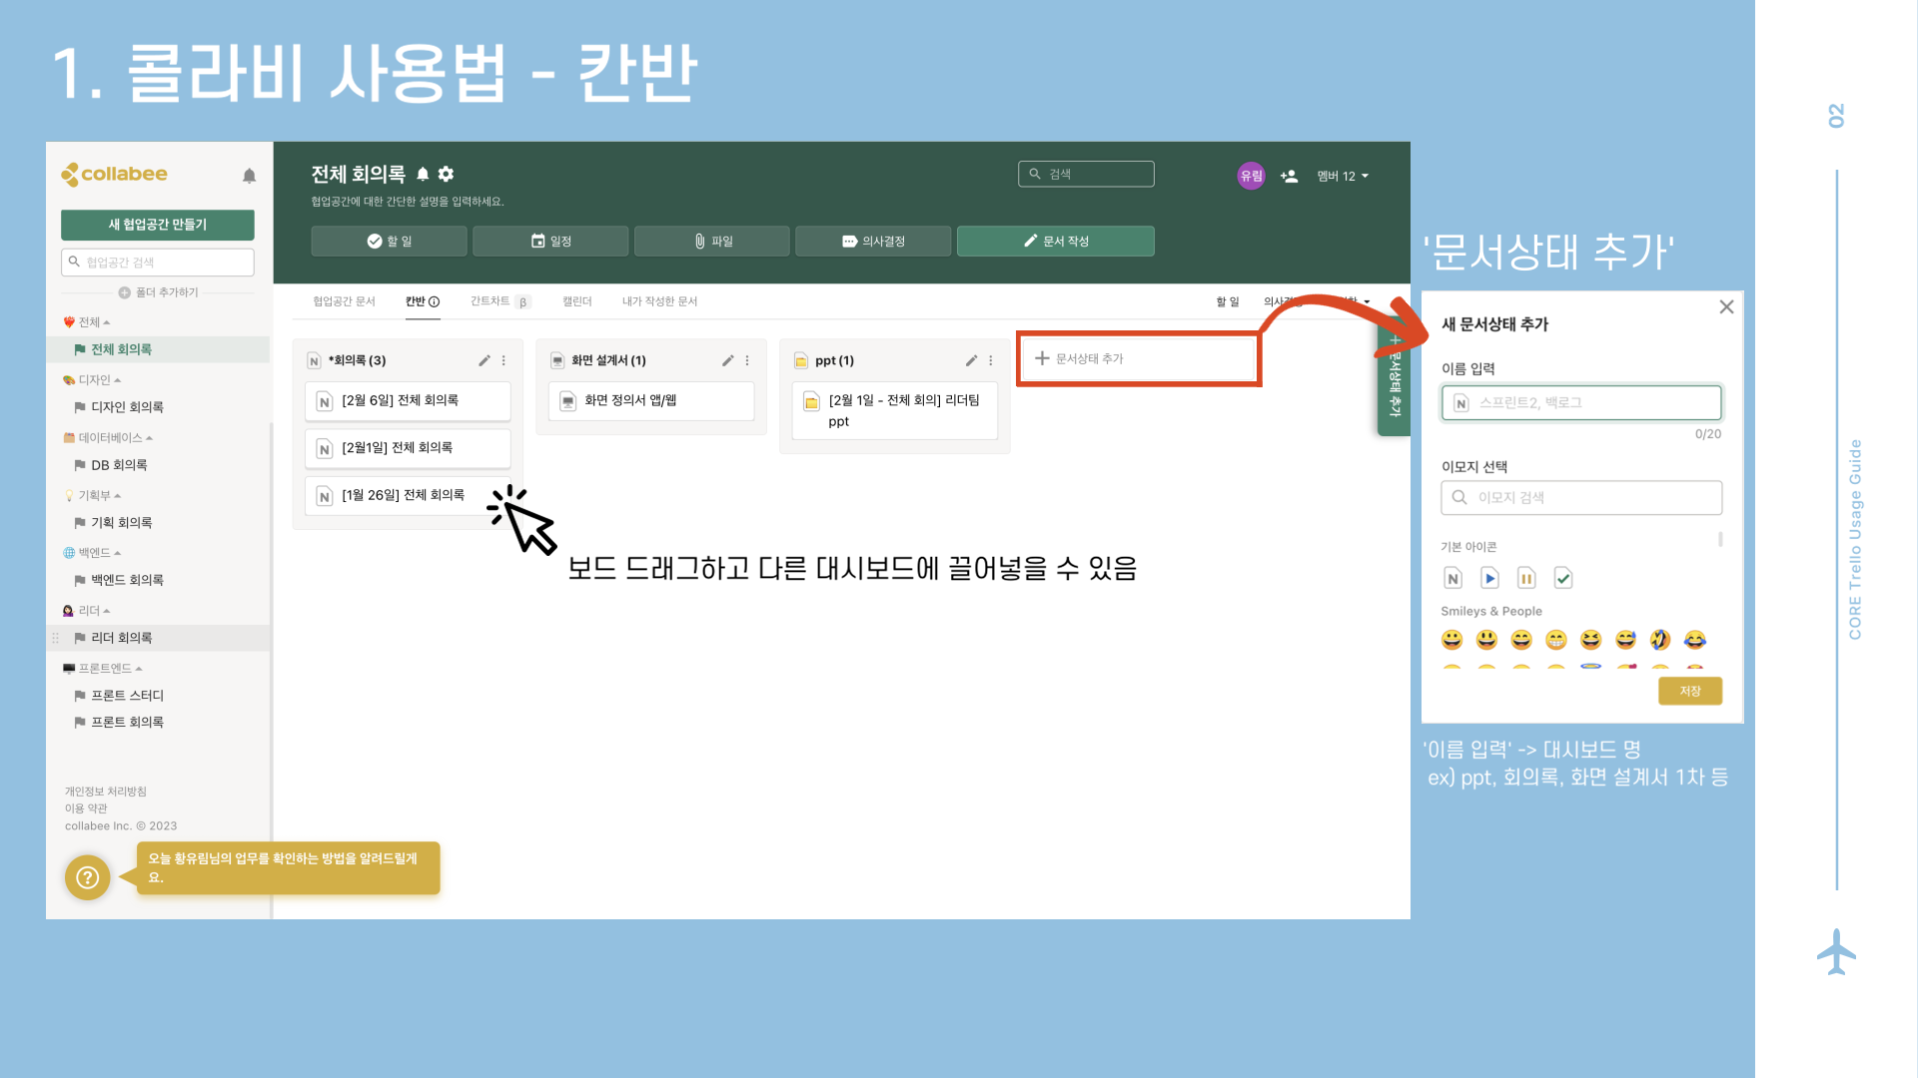Viewport: 1918px width, 1078px height.
Task: Click the invite member icon
Action: (1289, 176)
